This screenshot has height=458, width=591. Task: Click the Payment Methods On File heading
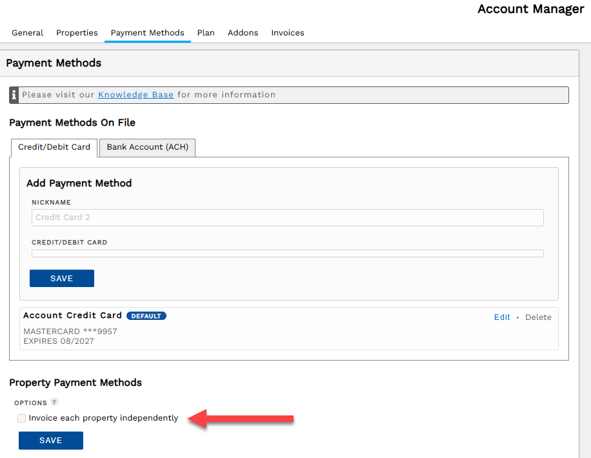tap(72, 123)
